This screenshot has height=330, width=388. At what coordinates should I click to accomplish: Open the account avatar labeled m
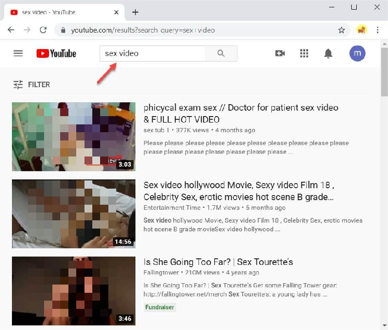(357, 53)
